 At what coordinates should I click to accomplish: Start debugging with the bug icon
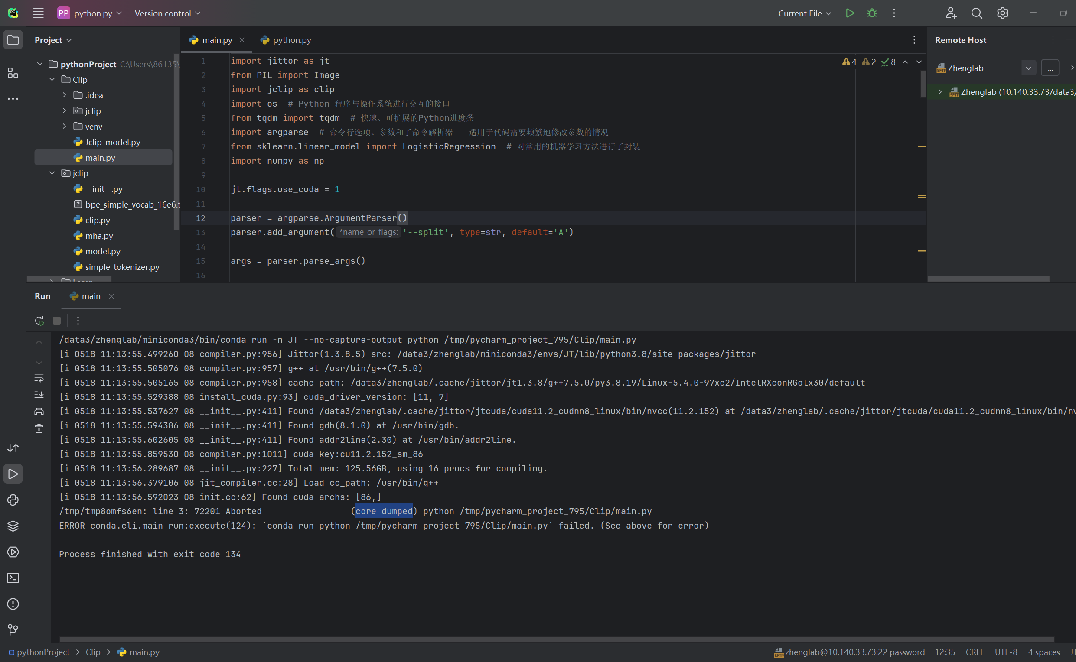coord(872,13)
